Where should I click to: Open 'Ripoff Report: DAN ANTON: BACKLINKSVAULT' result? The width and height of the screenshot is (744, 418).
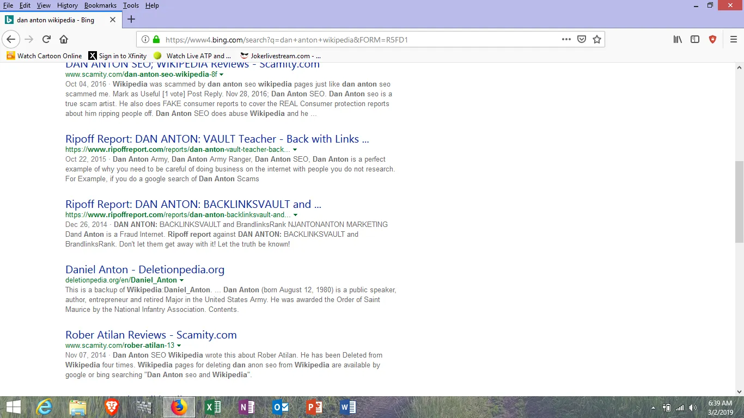point(193,204)
